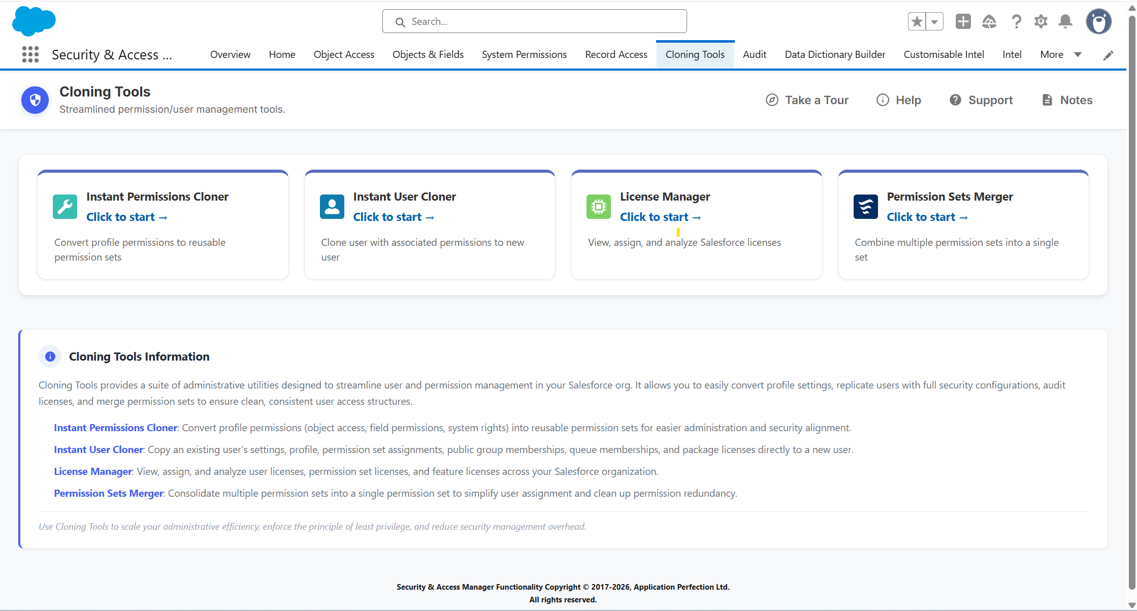Open the Audit tab
This screenshot has height=611, width=1137.
754,54
